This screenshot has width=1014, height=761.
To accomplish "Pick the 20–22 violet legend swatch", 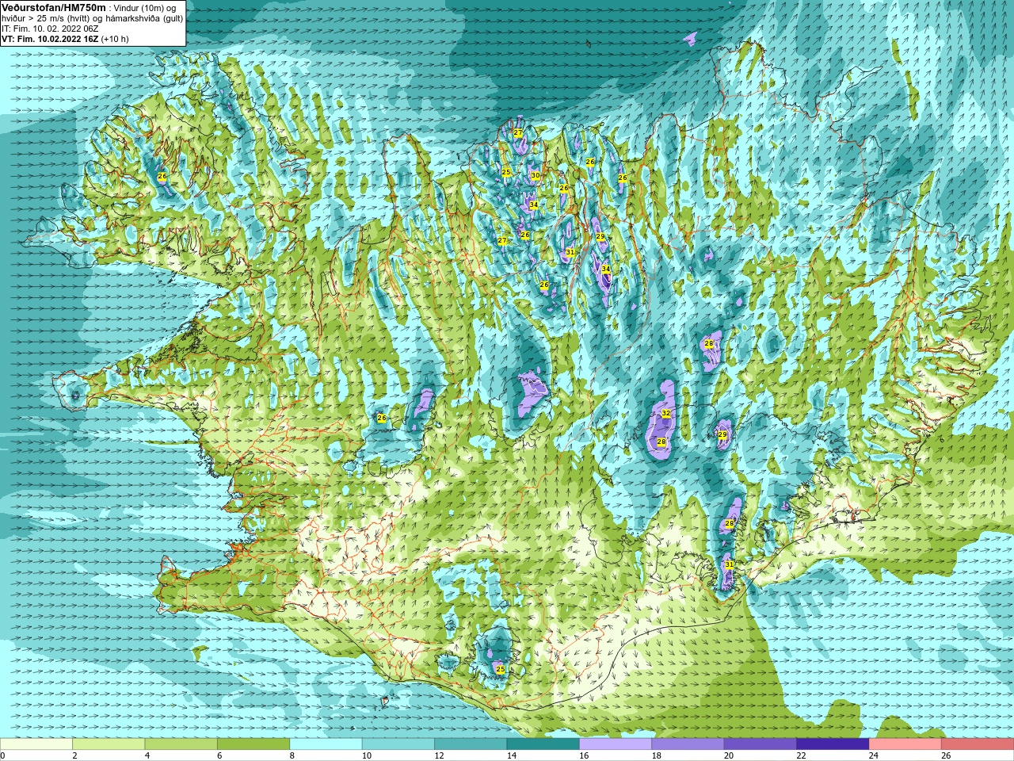I will 760,744.
